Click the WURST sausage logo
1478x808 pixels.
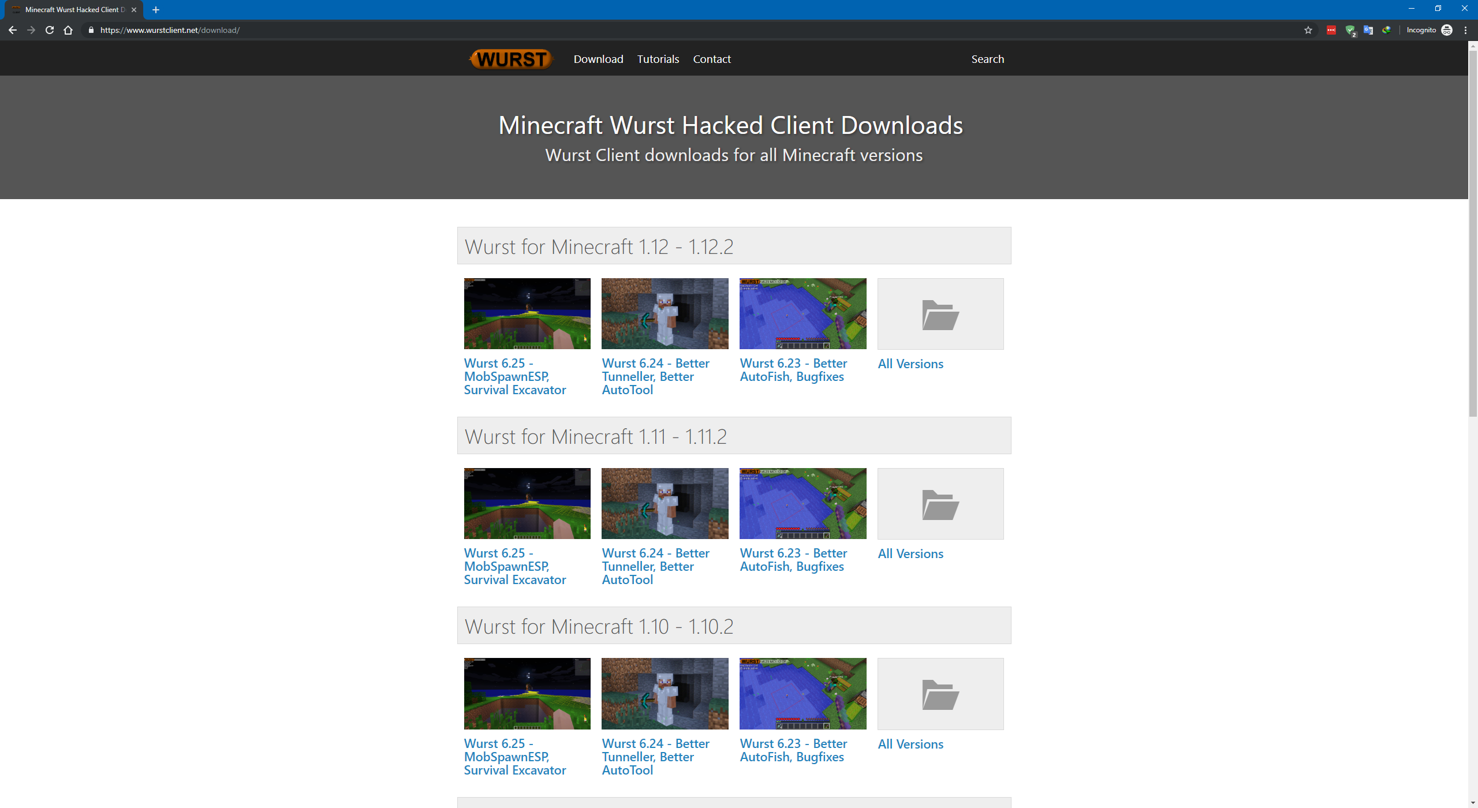510,58
